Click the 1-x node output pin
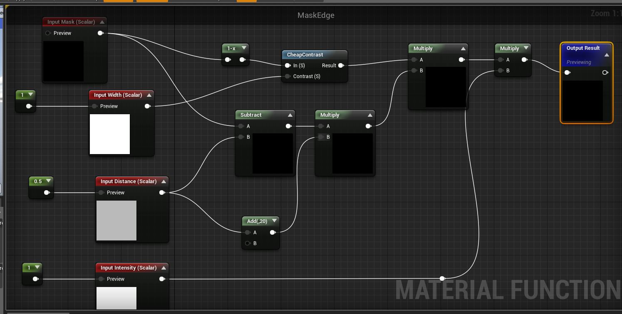Viewport: 622px width, 314px height. [242, 59]
